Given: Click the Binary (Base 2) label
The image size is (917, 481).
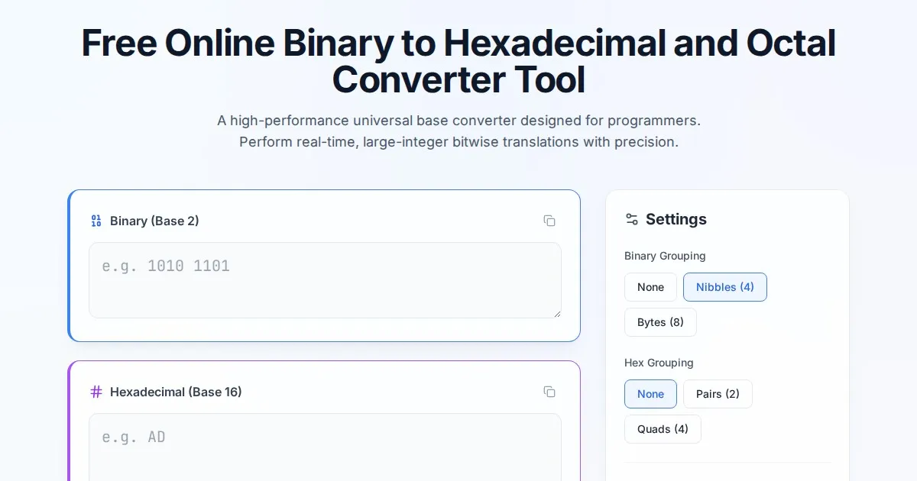Looking at the screenshot, I should (154, 221).
